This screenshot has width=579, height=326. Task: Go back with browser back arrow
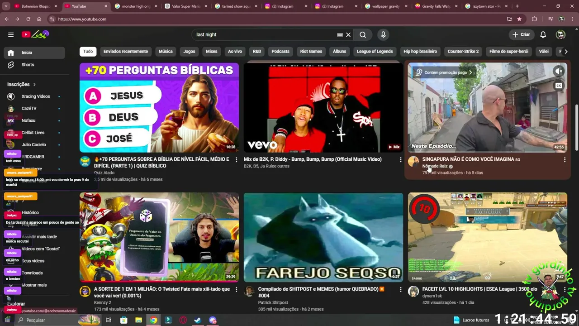[6, 19]
